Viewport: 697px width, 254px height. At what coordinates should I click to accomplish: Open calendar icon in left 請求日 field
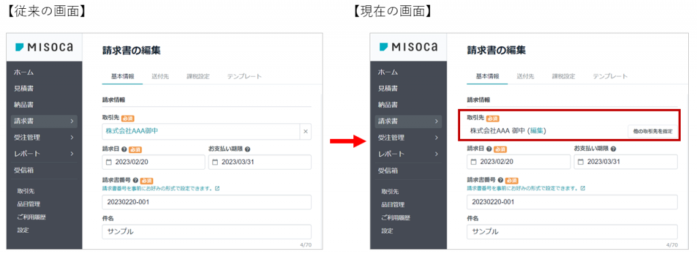tap(110, 162)
